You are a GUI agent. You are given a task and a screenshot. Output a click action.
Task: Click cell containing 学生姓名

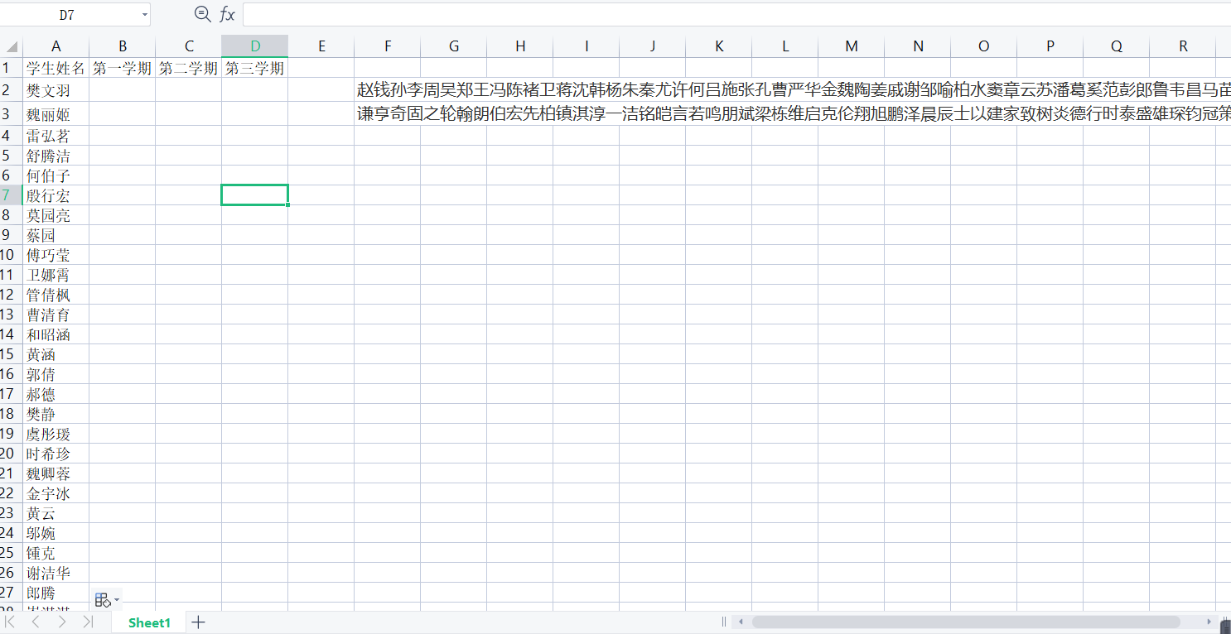pos(56,68)
